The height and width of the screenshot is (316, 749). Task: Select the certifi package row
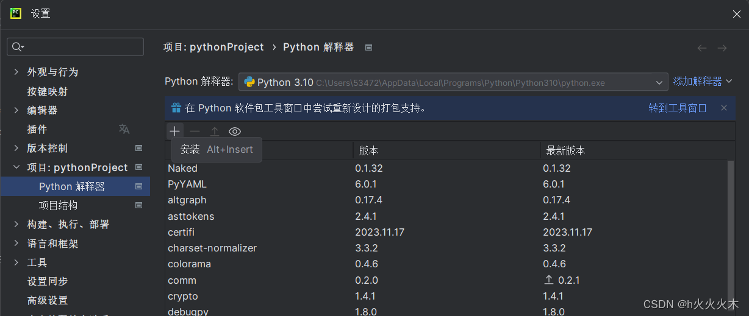(x=446, y=232)
